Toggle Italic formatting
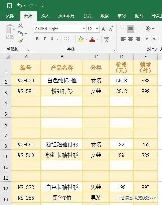The width and height of the screenshot is (162, 205). pyautogui.click(x=44, y=39)
